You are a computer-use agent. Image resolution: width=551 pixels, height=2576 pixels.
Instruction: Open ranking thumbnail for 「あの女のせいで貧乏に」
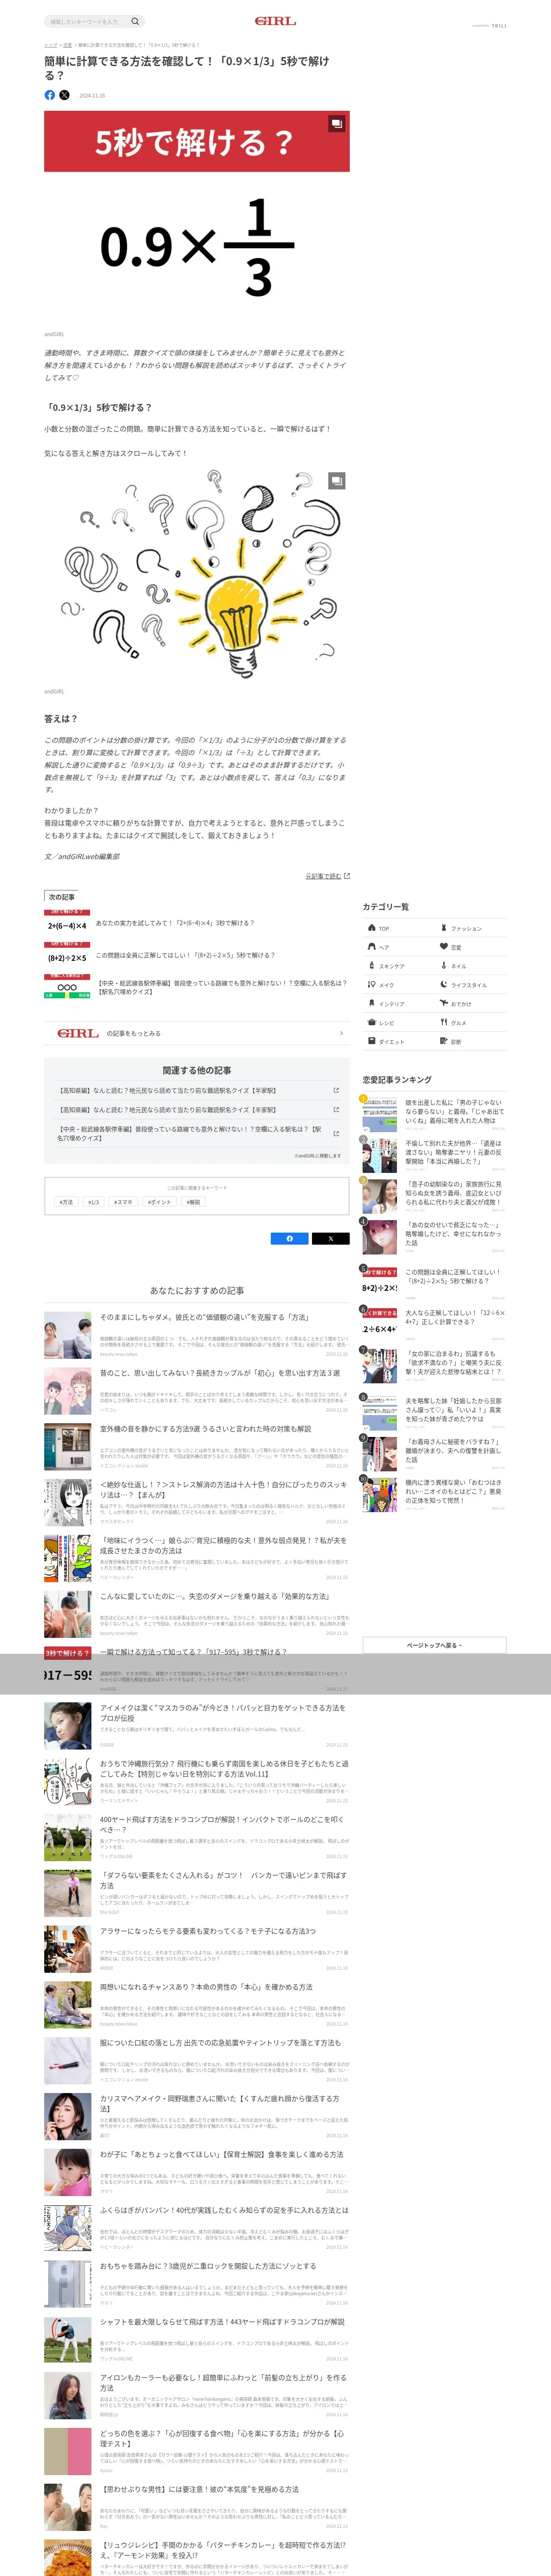point(380,1237)
